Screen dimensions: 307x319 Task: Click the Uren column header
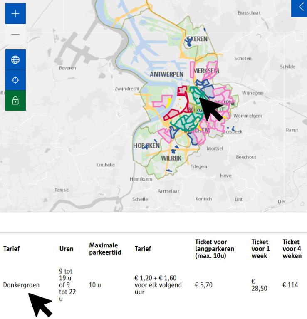[66, 249]
